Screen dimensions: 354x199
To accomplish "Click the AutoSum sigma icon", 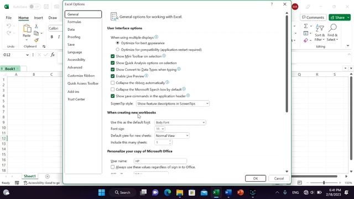I will pyautogui.click(x=306, y=26).
